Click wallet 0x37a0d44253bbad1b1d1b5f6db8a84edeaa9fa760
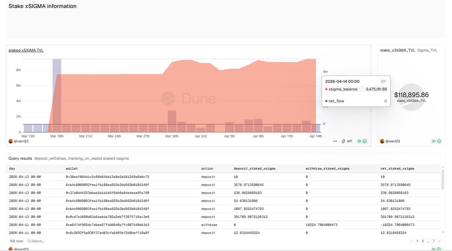The height and width of the screenshot is (251, 452). (x=108, y=193)
